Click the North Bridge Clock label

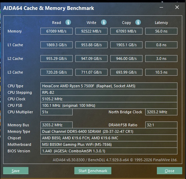pos(125,112)
